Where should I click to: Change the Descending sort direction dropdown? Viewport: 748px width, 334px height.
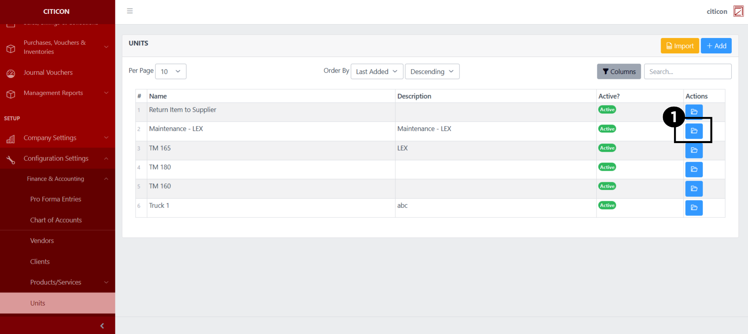coord(432,72)
